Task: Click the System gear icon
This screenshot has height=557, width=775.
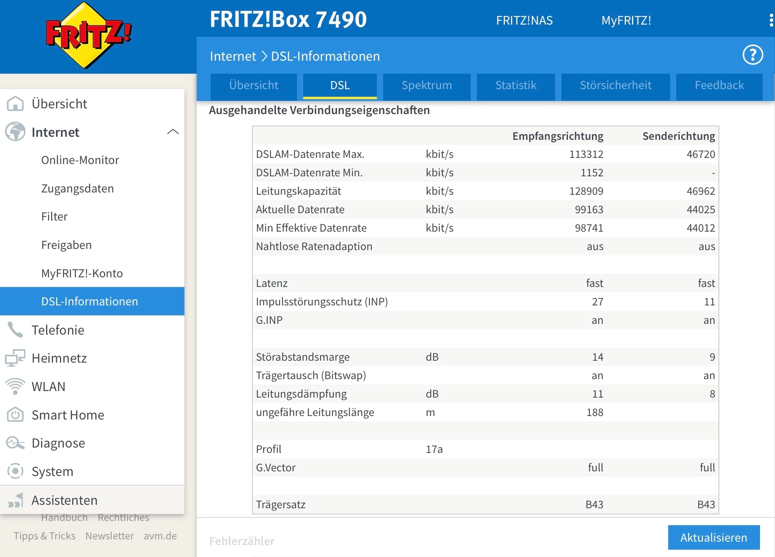Action: coord(15,471)
